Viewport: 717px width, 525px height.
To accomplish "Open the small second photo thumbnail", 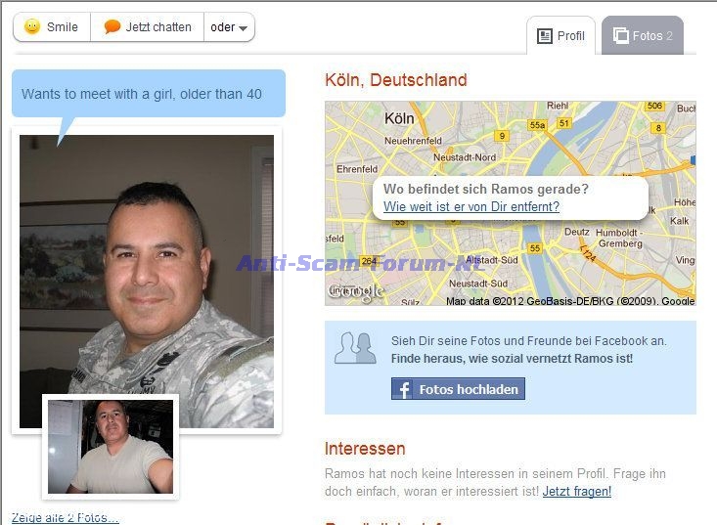I will (111, 447).
